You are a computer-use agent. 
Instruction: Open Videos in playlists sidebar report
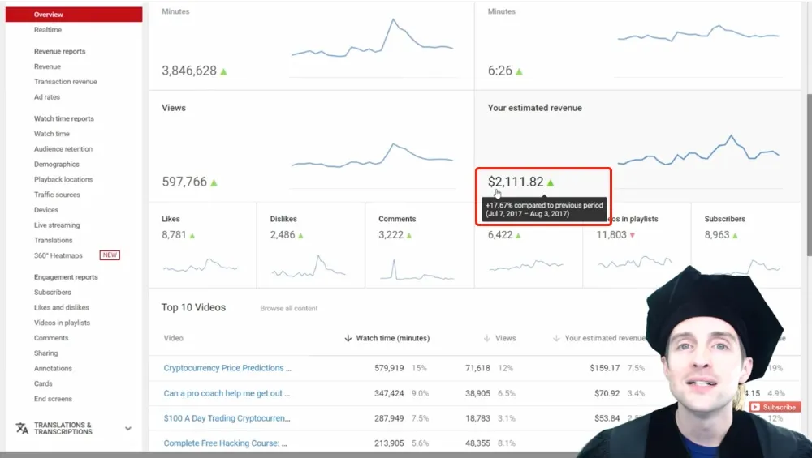pyautogui.click(x=63, y=323)
